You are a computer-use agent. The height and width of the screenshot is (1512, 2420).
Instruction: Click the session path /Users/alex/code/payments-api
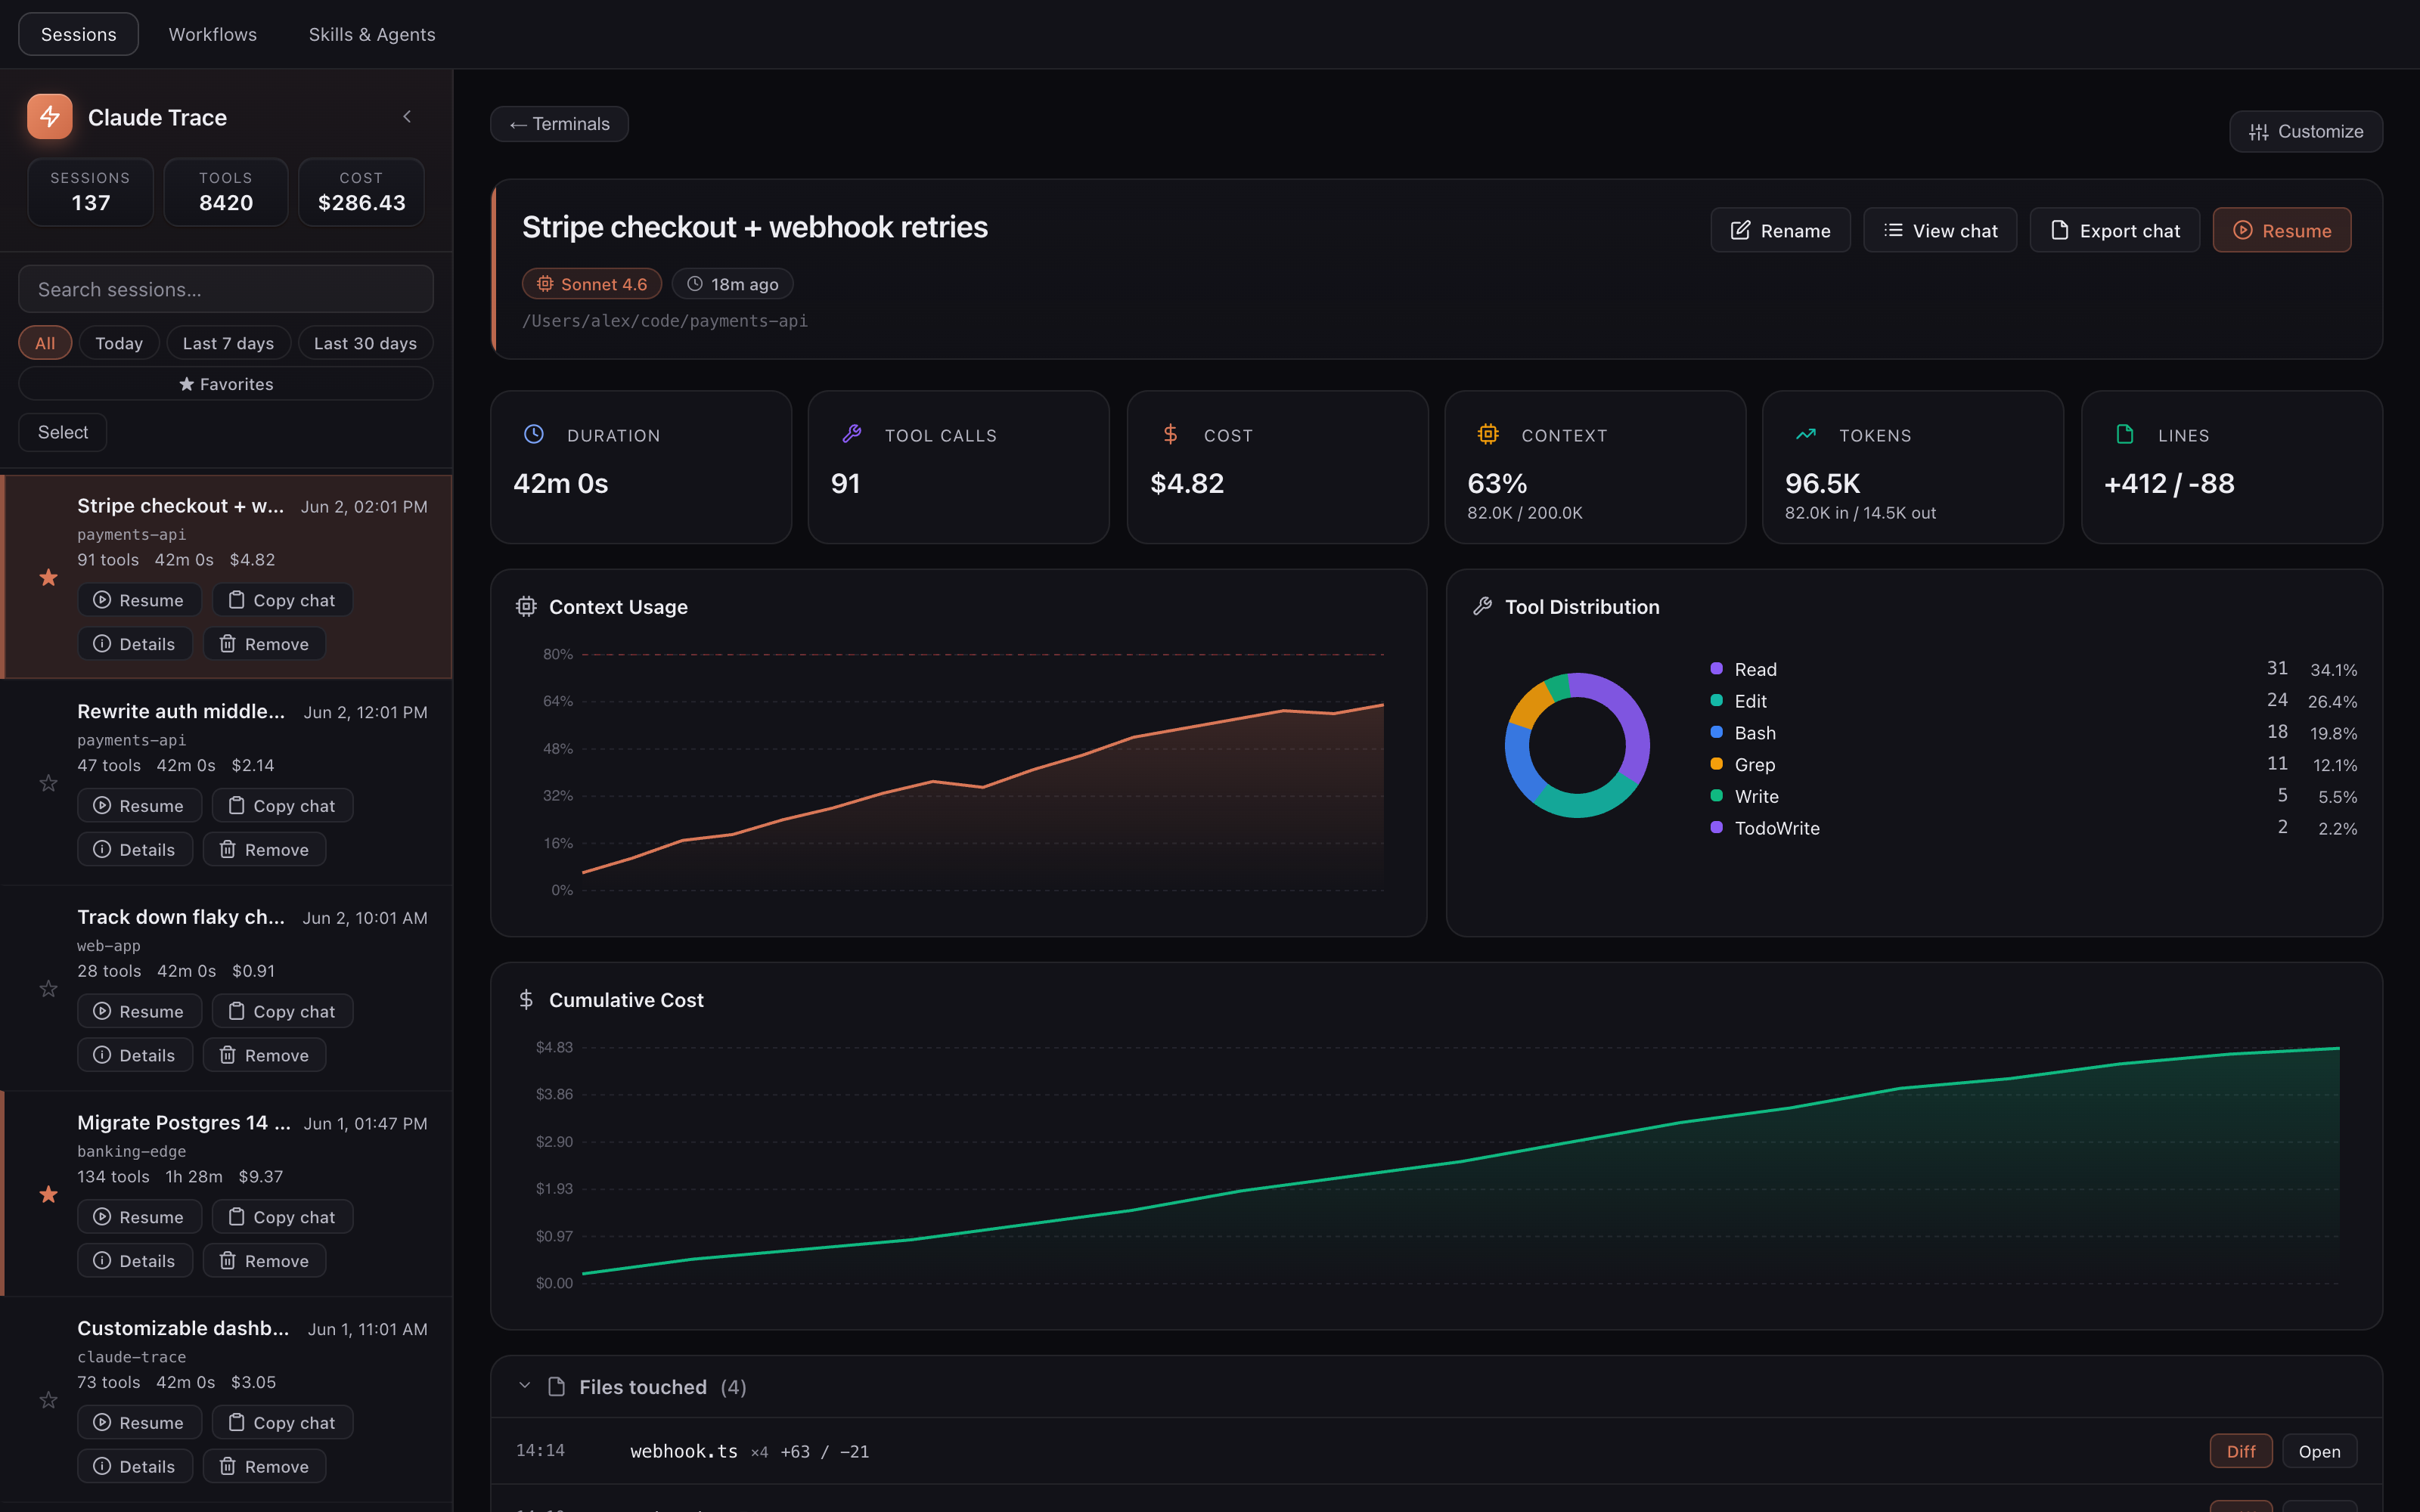click(665, 321)
